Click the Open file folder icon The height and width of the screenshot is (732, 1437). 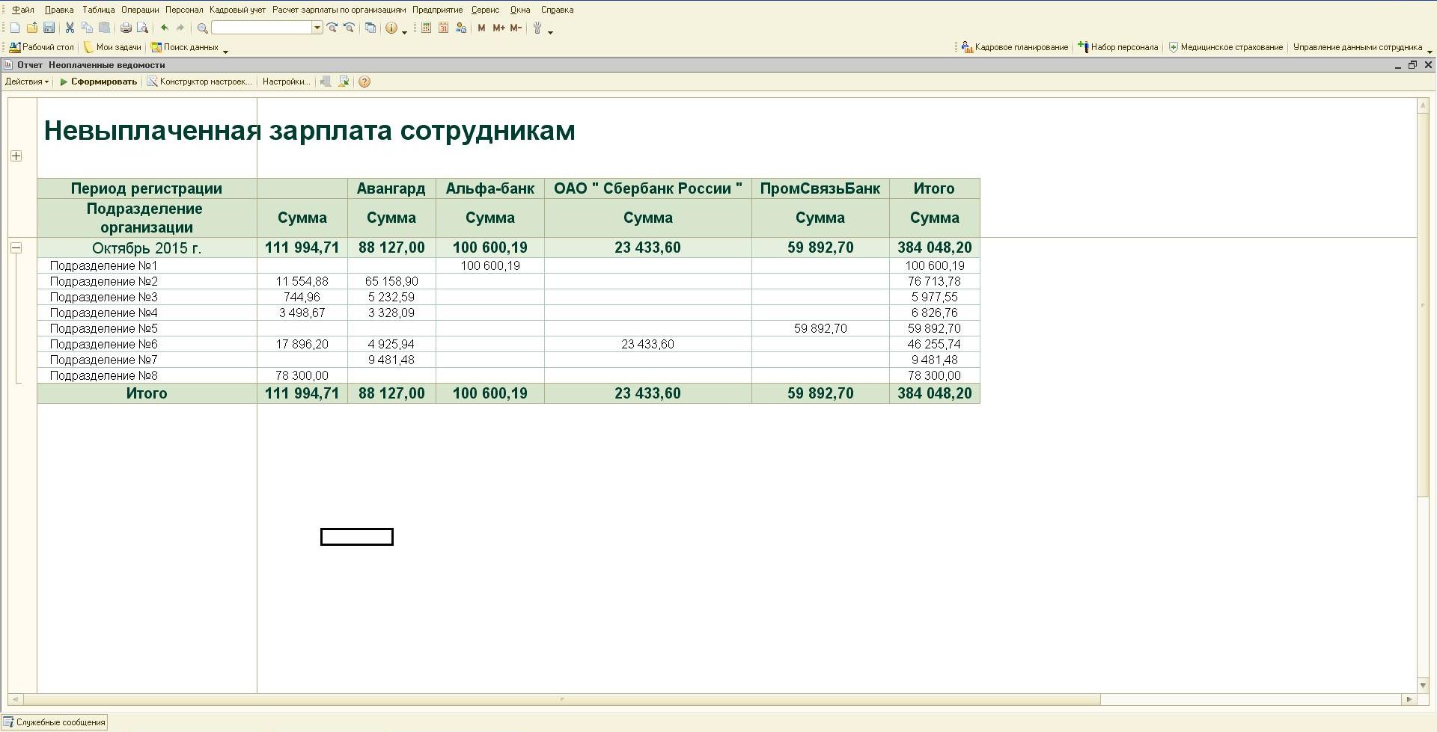click(x=32, y=28)
